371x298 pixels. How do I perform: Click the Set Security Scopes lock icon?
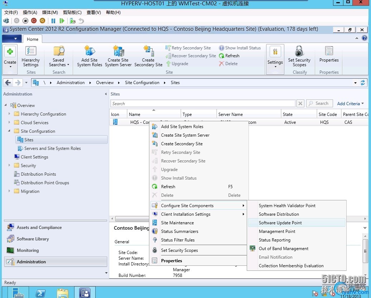[299, 51]
